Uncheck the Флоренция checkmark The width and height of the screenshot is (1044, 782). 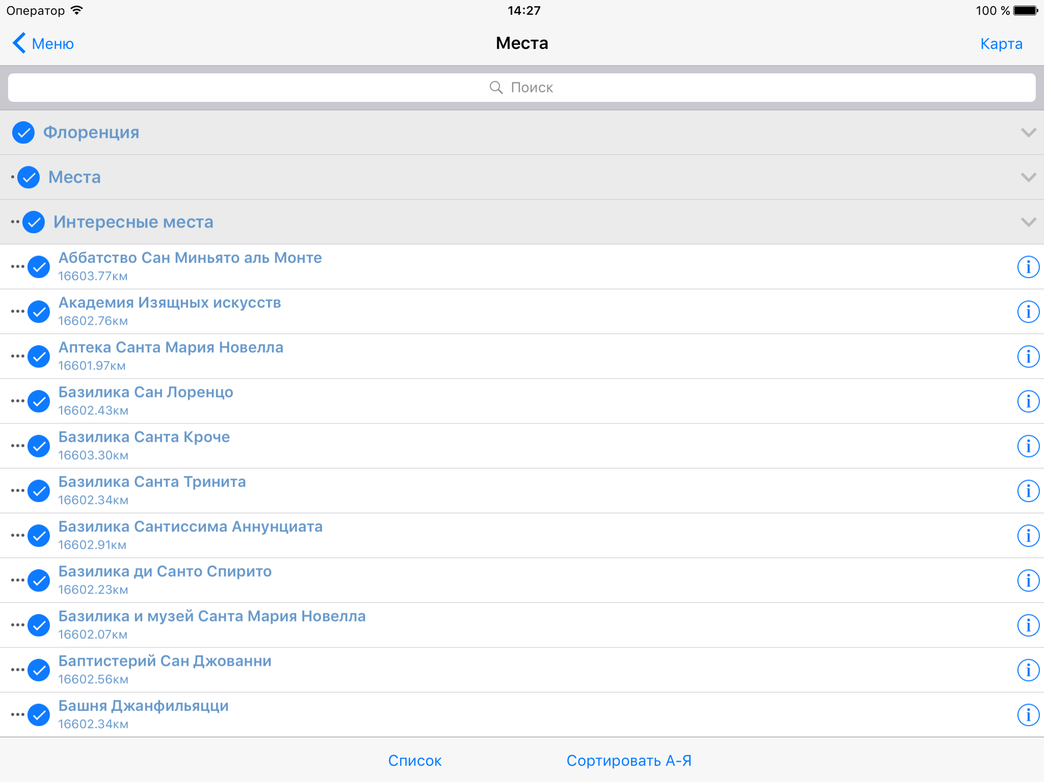23,132
